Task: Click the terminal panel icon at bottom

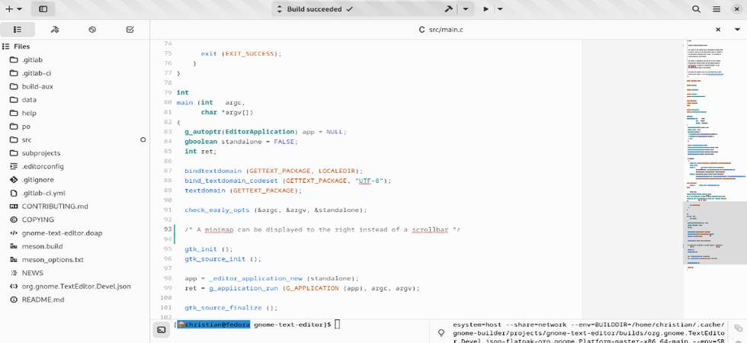Action: tap(162, 329)
